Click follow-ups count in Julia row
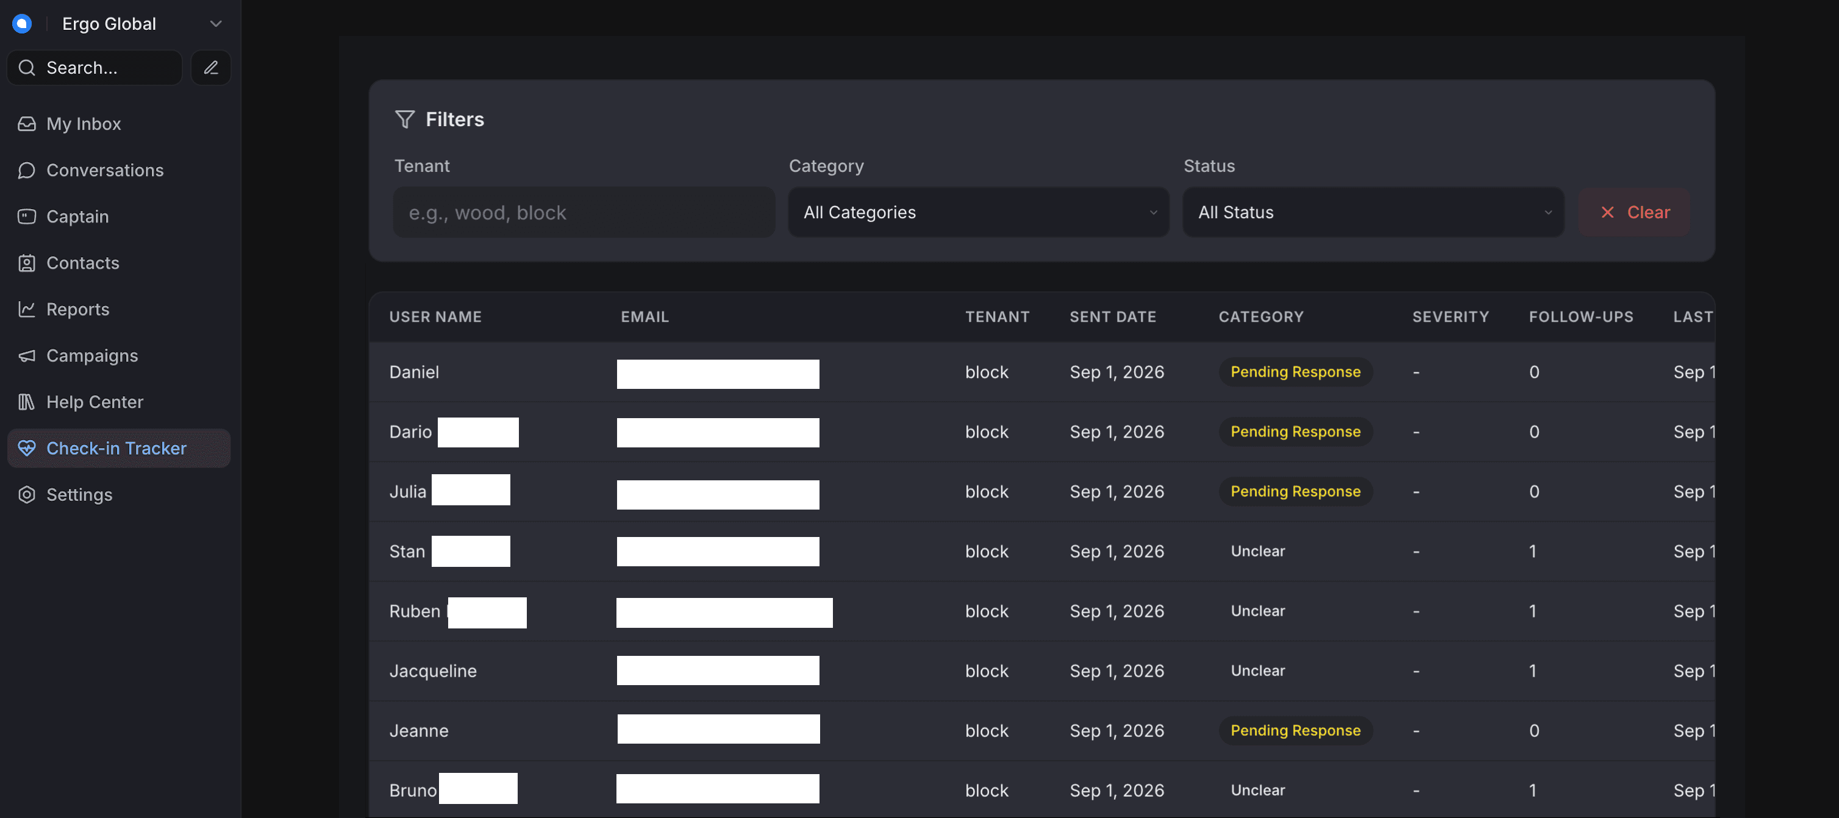The height and width of the screenshot is (818, 1839). pyautogui.click(x=1534, y=492)
